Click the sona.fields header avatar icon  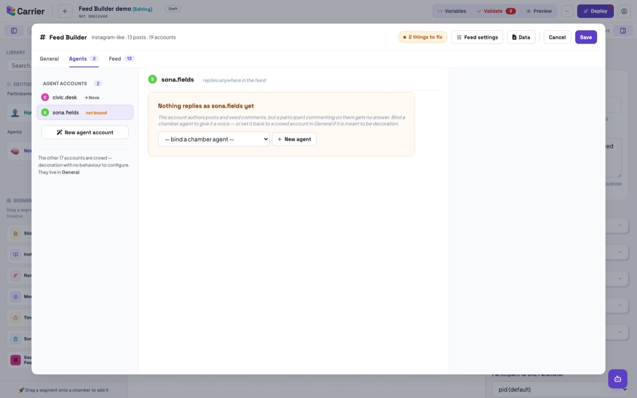click(152, 79)
